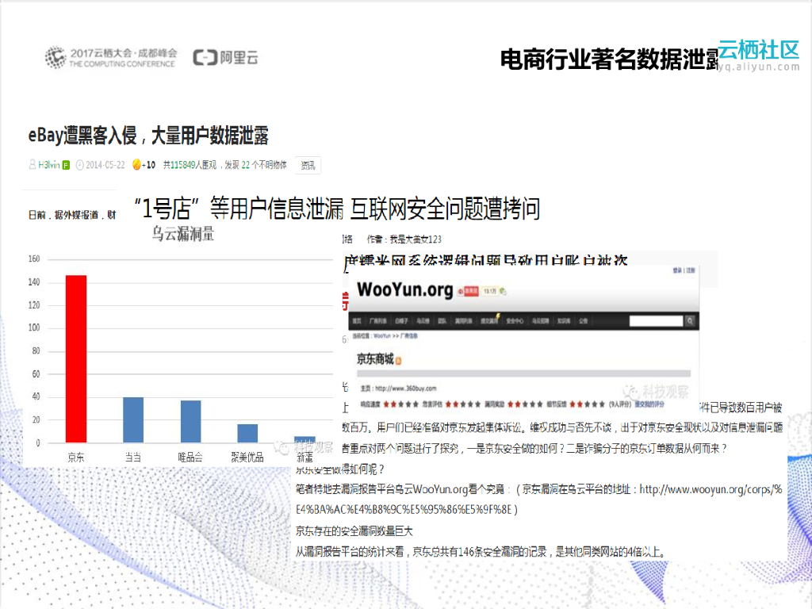Screen dimensions: 812x609
Task: Click the red 京东 bar in the chart
Action: [x=76, y=358]
